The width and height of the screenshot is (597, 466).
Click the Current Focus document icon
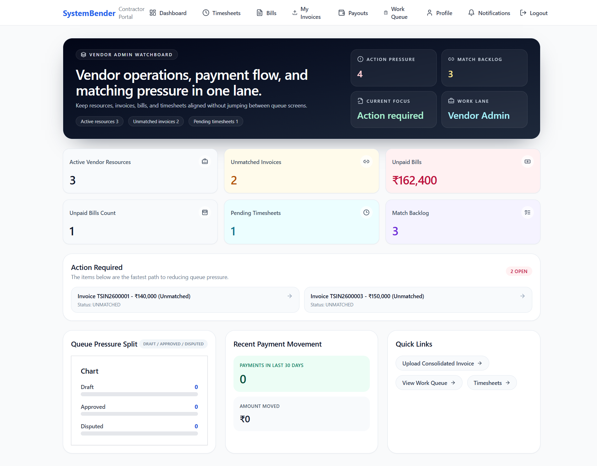(360, 101)
